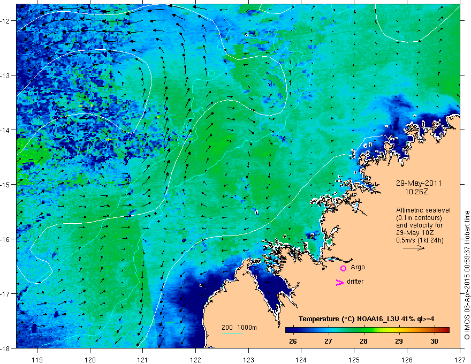Click the vertical IMOS copyright timestamp text
Screen dimensions: 471x364
tap(467, 275)
